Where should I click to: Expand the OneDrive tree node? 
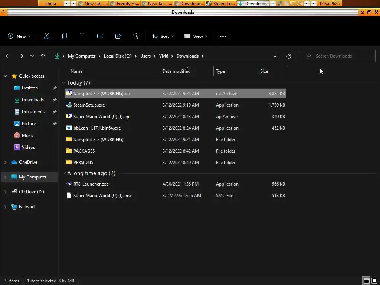(5, 162)
